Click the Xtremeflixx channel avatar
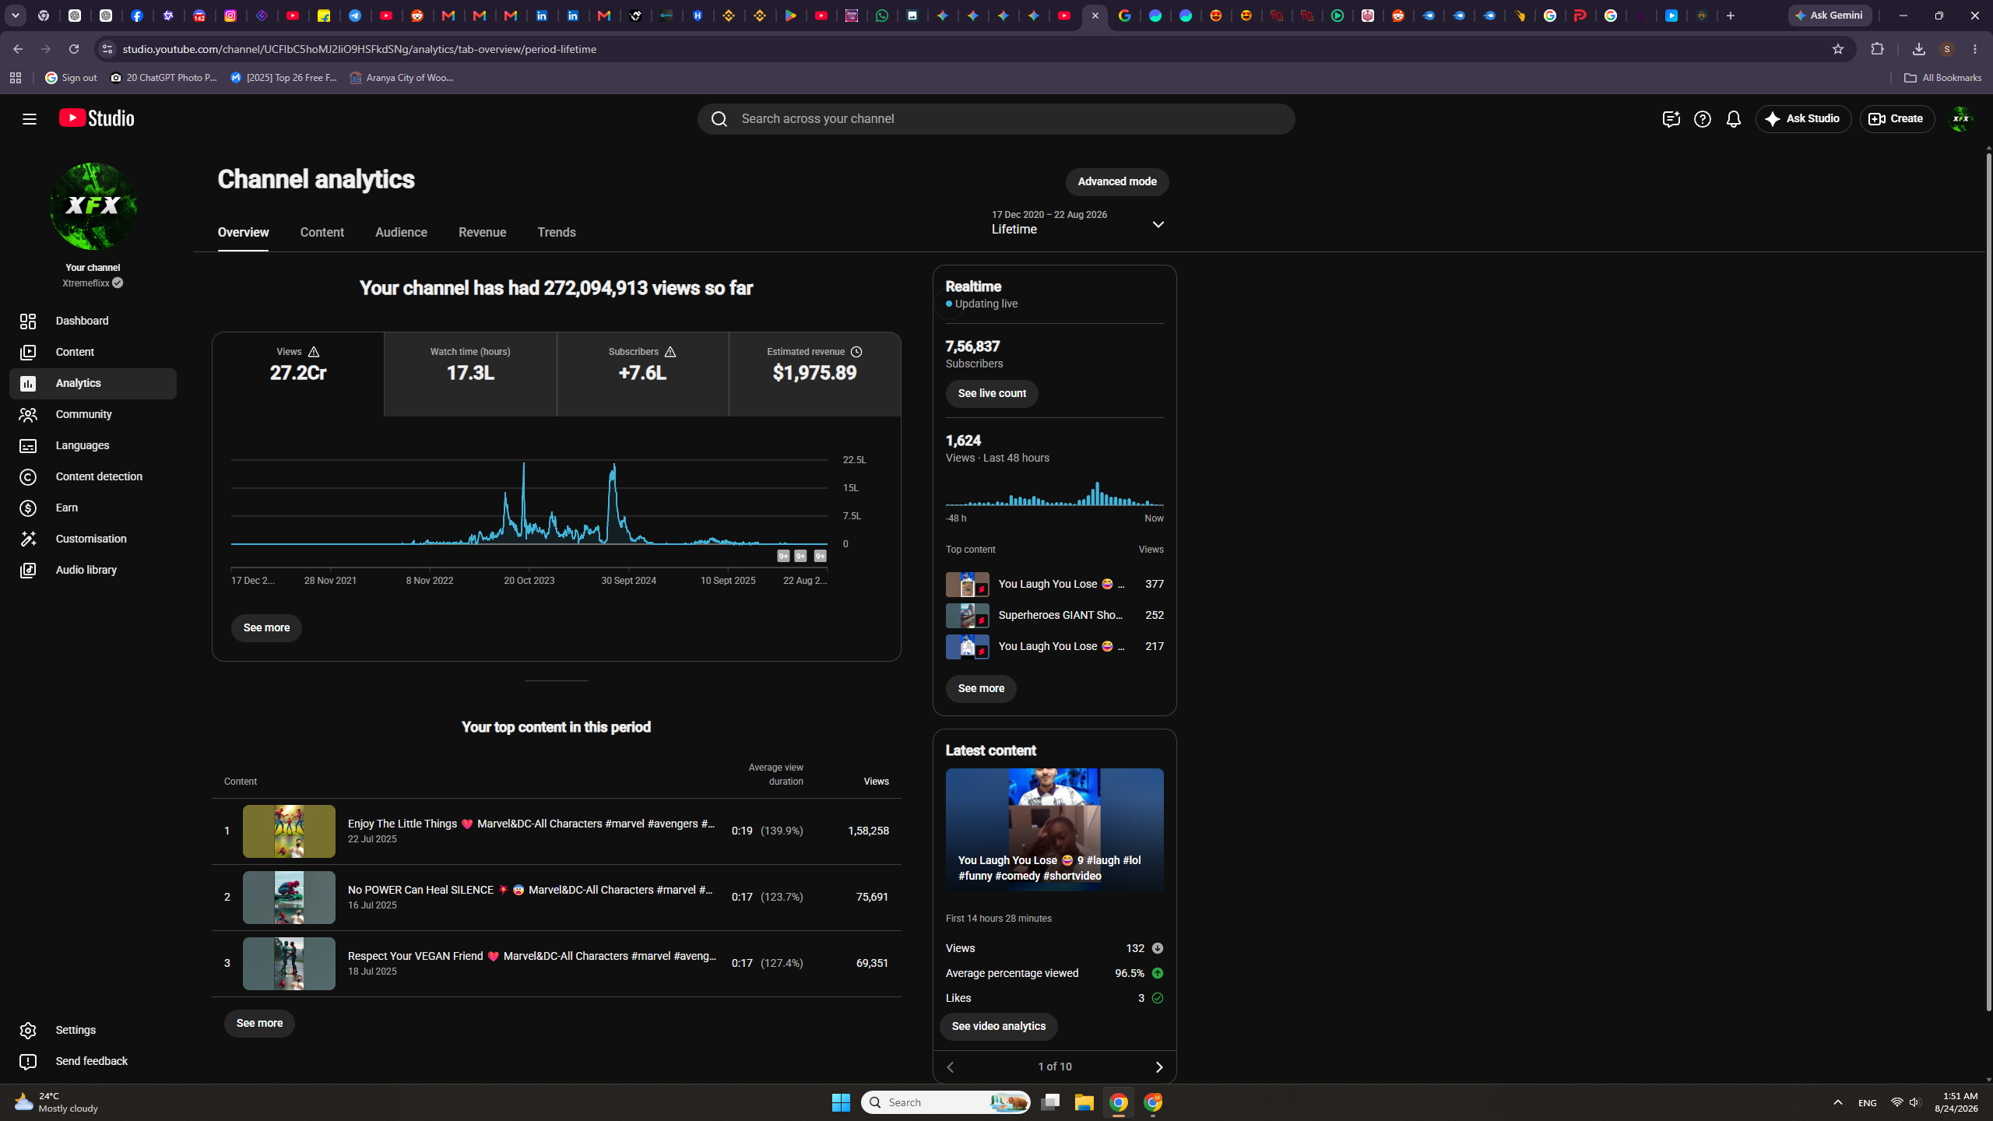The width and height of the screenshot is (1993, 1121). [93, 206]
